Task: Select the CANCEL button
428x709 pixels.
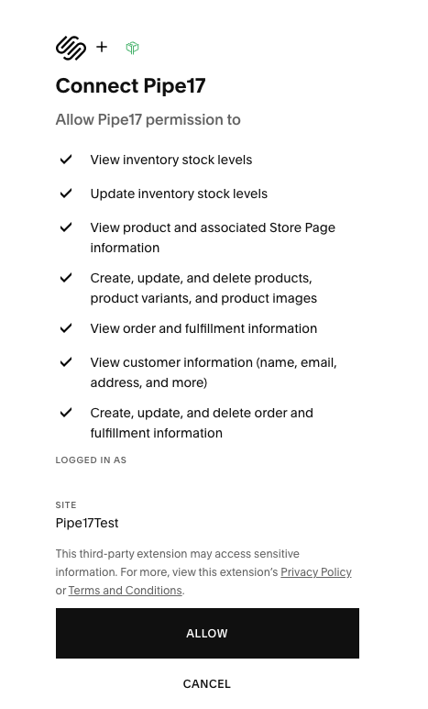Action: 207,683
